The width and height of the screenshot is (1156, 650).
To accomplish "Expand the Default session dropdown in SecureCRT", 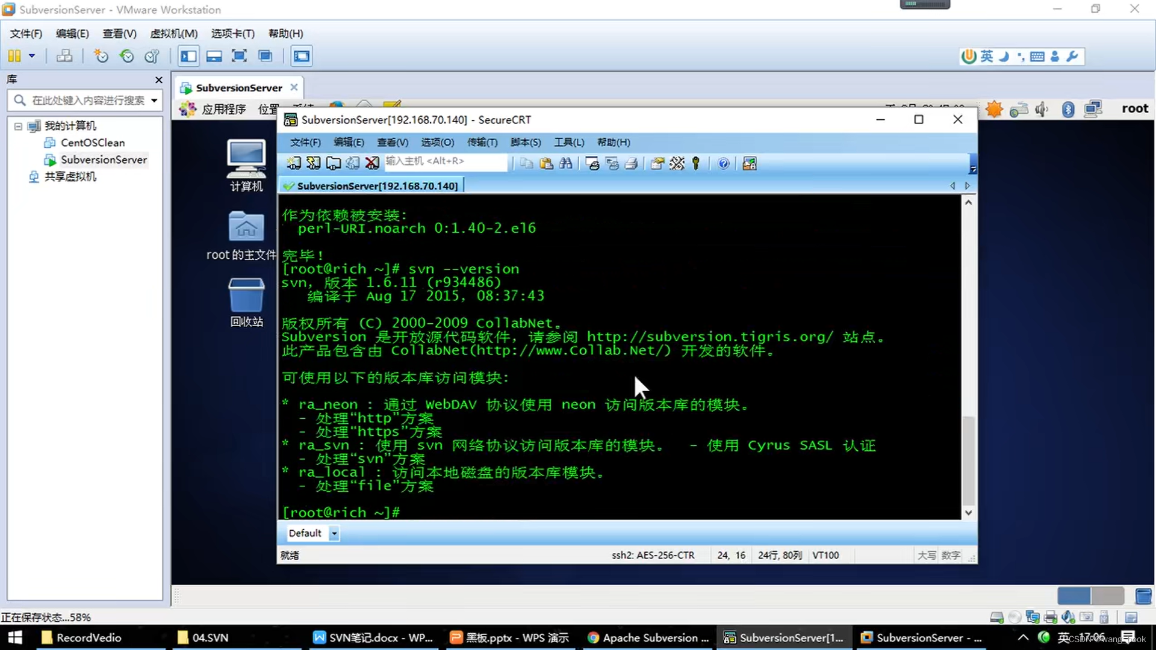I will coord(334,533).
